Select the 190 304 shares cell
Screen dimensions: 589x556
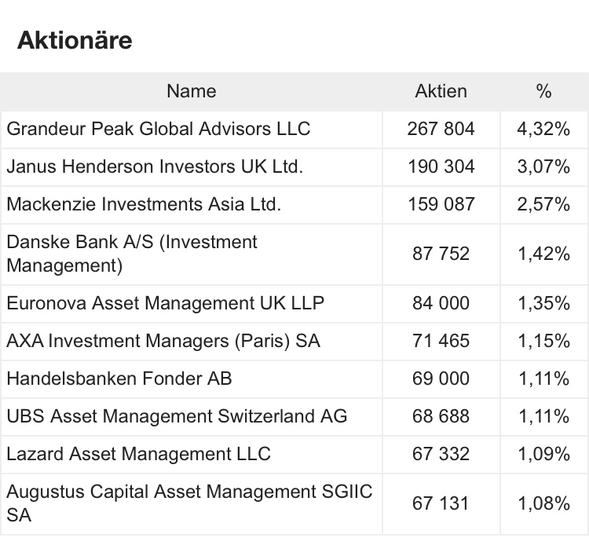pyautogui.click(x=441, y=166)
